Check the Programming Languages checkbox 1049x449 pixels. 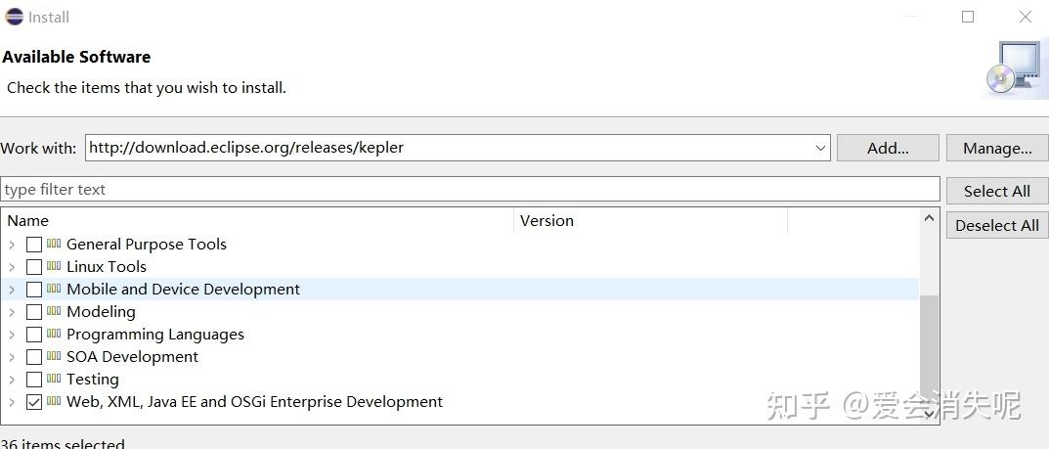[x=34, y=335]
